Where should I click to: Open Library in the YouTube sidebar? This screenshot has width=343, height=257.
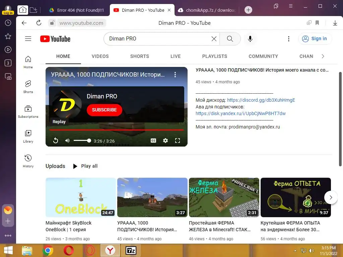[x=28, y=137]
